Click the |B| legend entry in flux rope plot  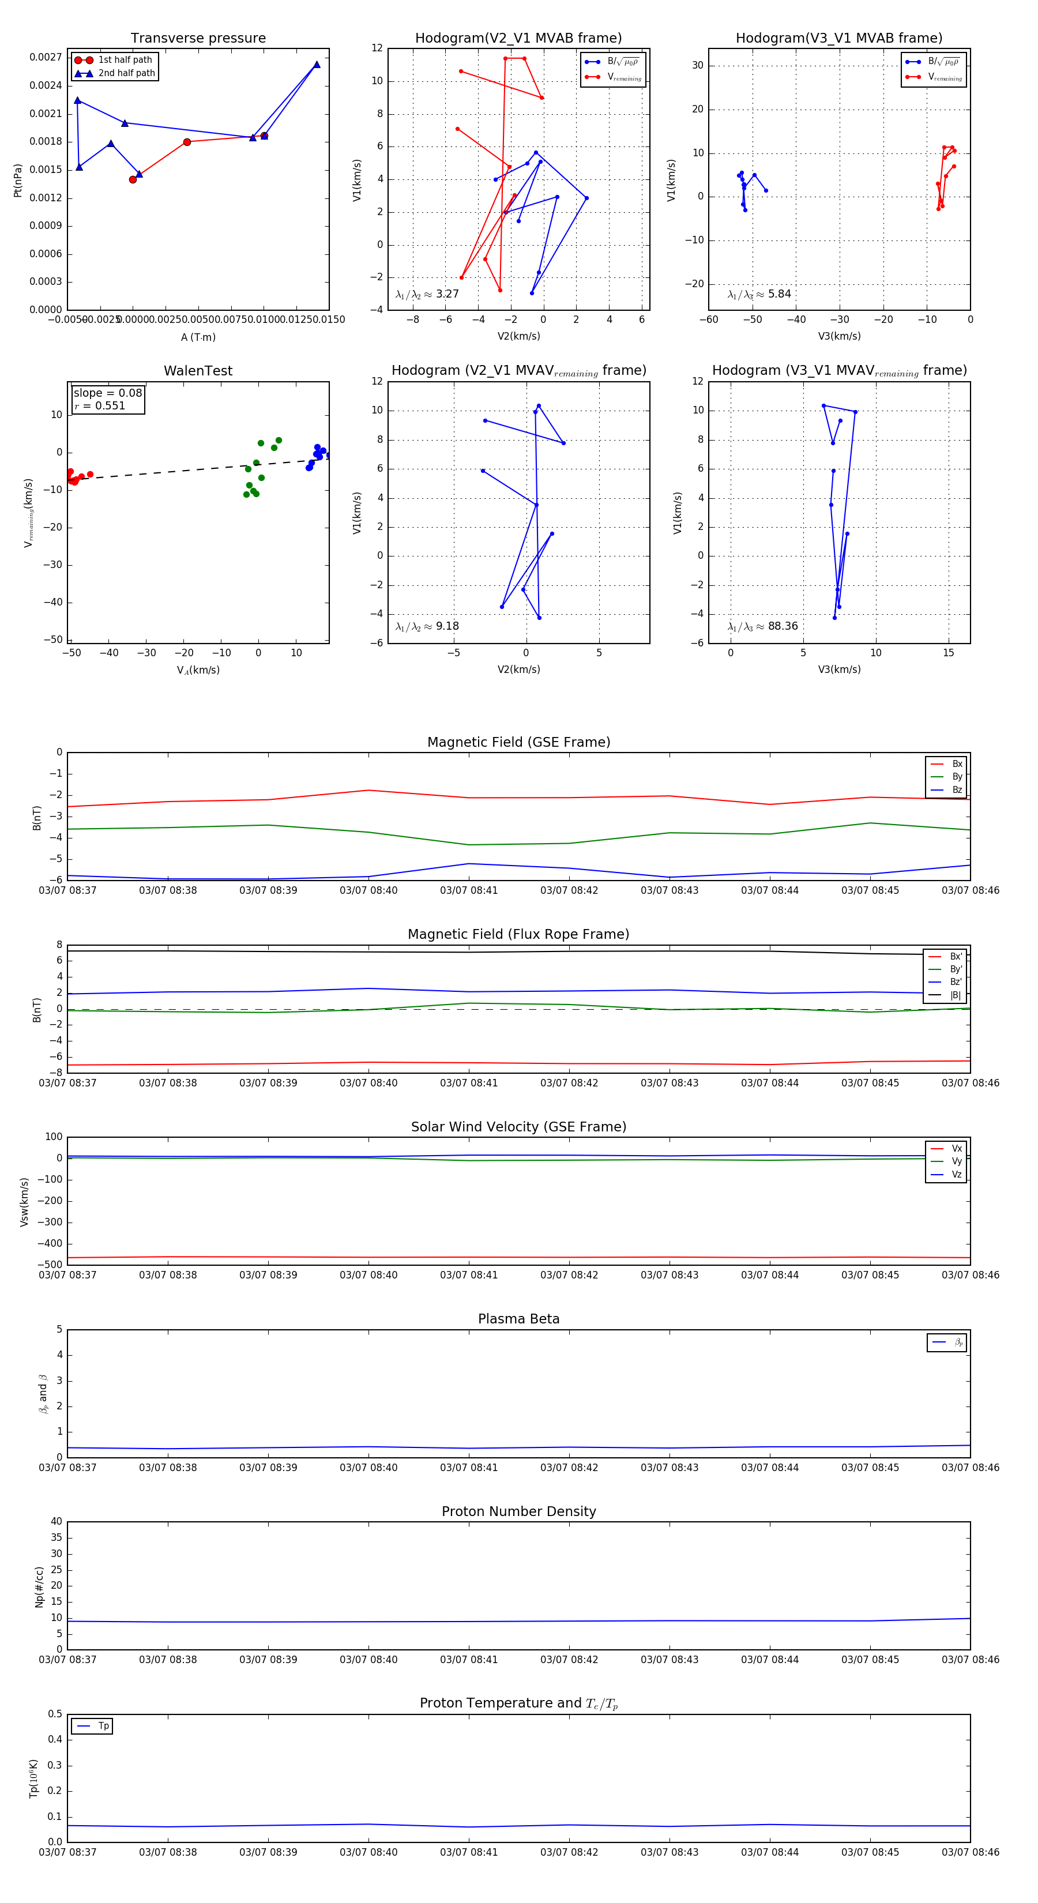coord(945,996)
